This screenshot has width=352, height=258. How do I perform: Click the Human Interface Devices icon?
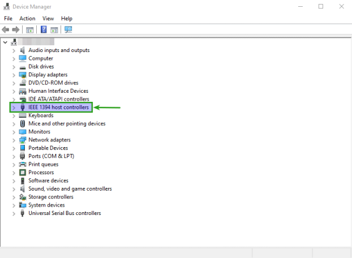click(23, 91)
